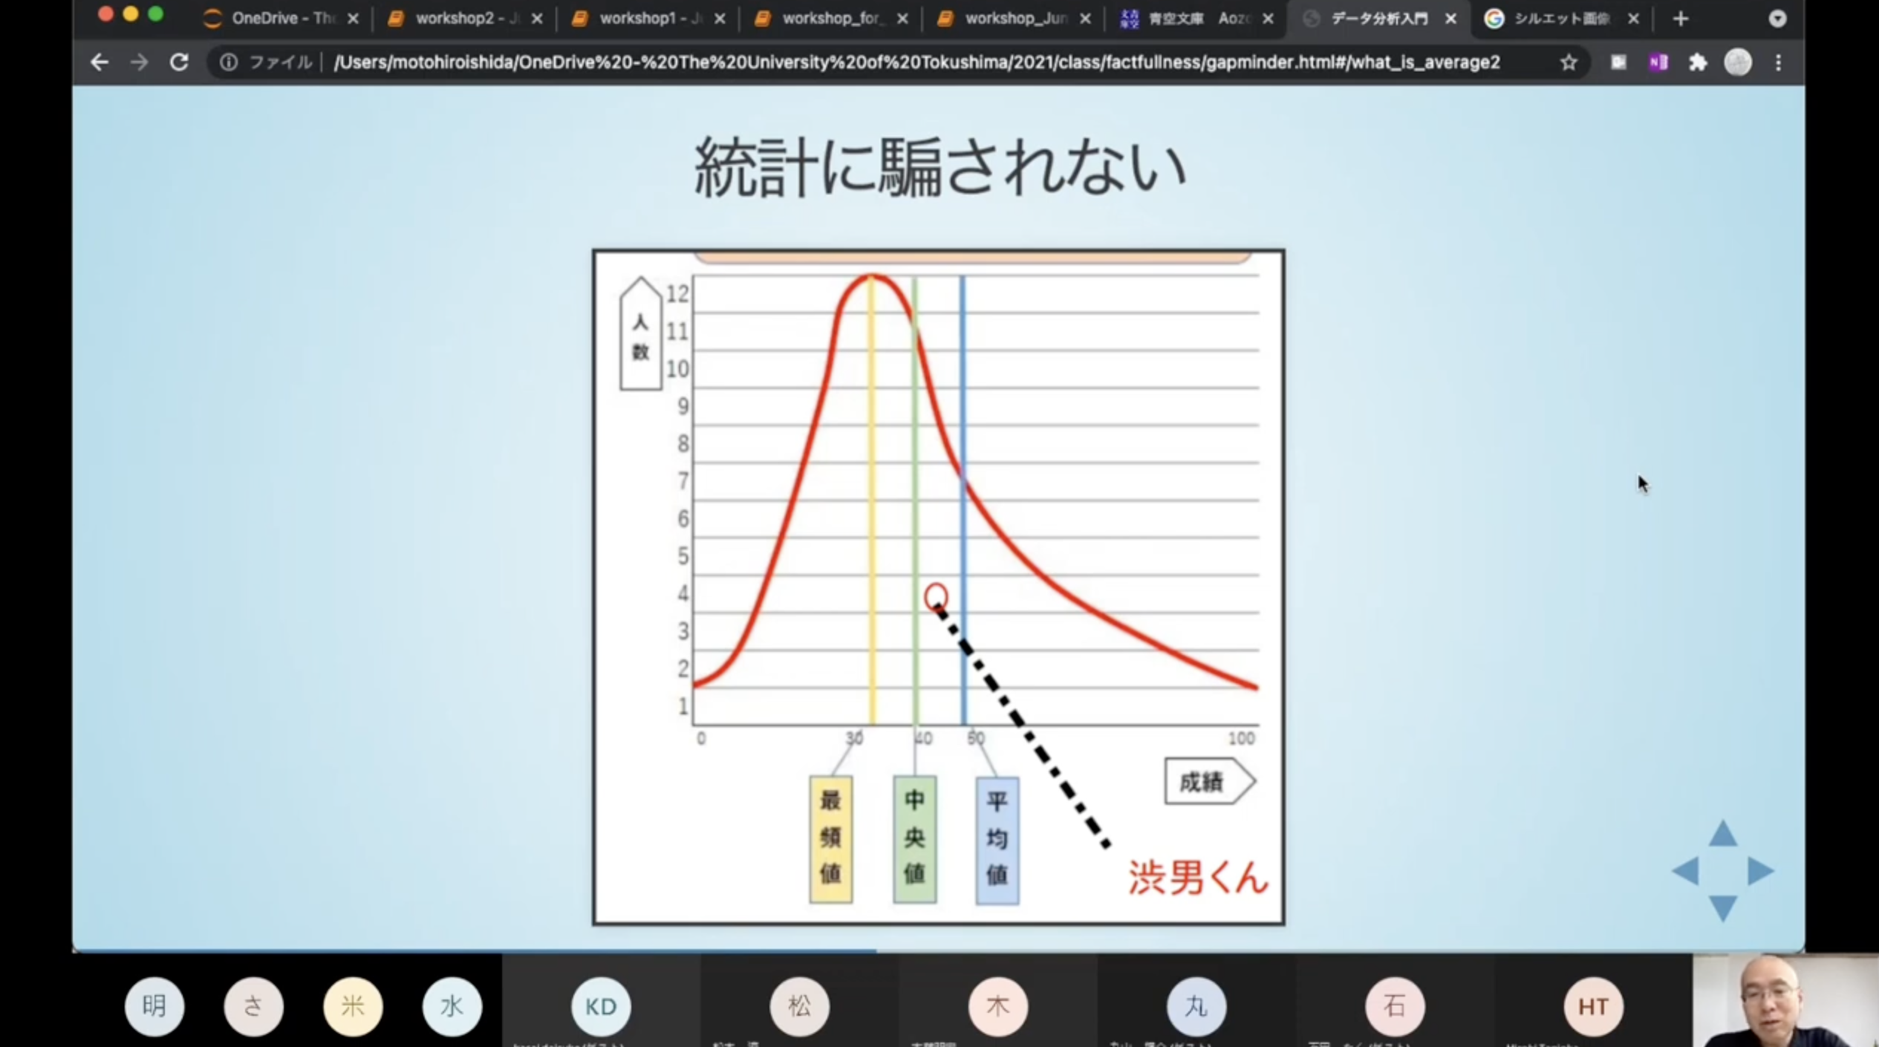Screen dimensions: 1879x1047
Task: Click the 中央値 green label
Action: point(914,839)
